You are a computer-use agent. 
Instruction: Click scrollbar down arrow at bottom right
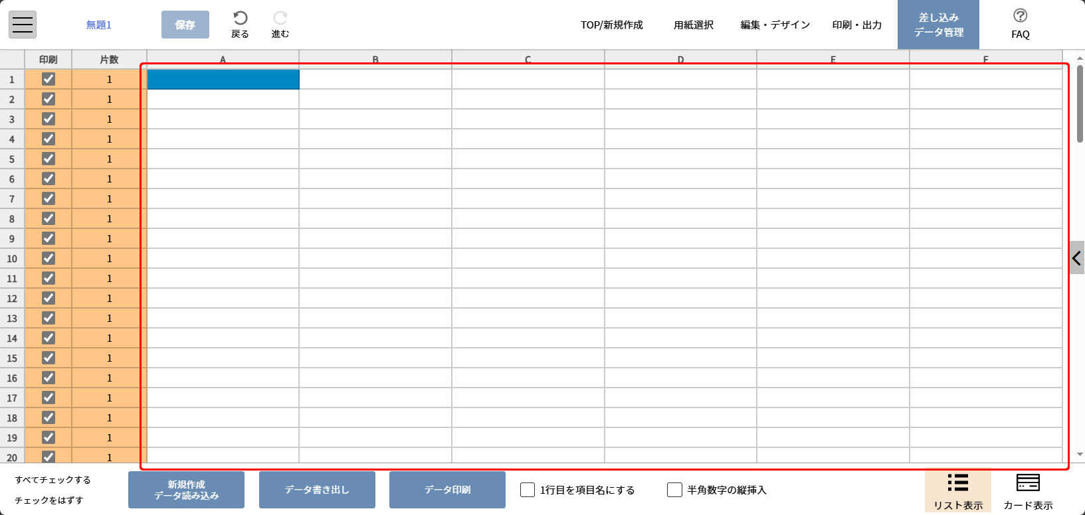(x=1080, y=455)
